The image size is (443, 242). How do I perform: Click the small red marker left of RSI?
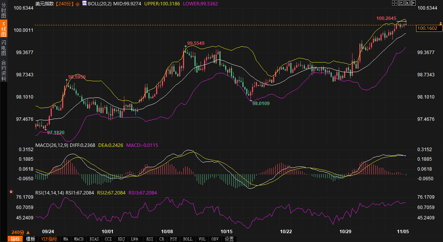11,192
